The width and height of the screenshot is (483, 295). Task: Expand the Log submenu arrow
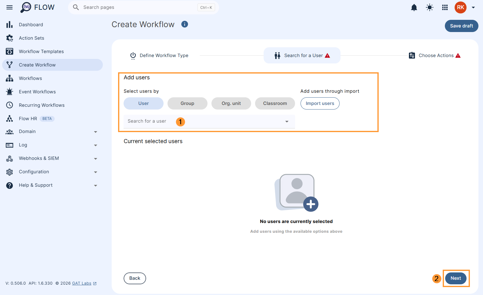click(96, 146)
